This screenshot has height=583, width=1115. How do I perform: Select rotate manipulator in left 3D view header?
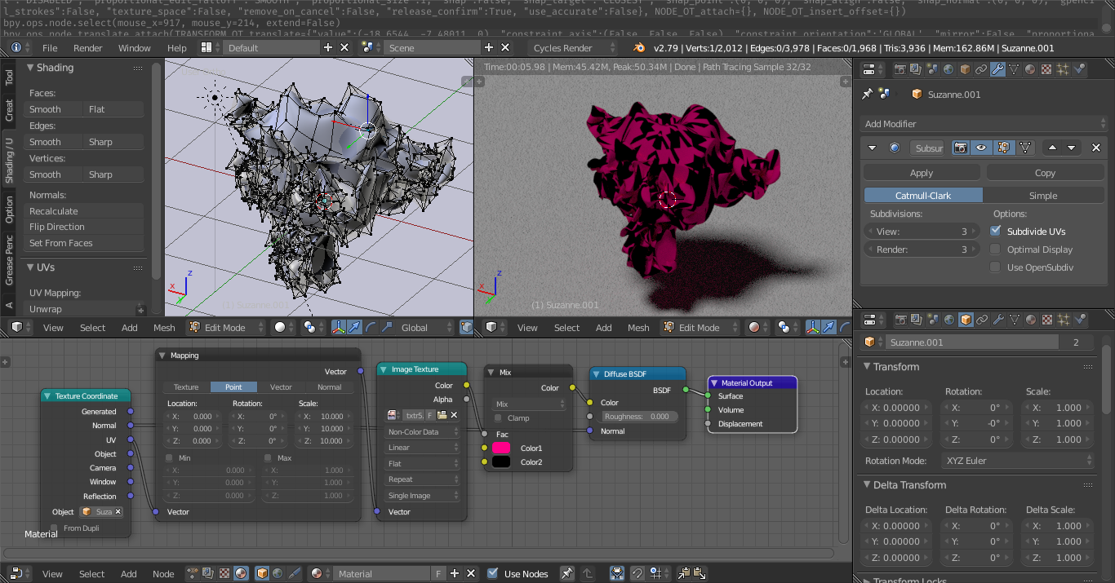(371, 327)
